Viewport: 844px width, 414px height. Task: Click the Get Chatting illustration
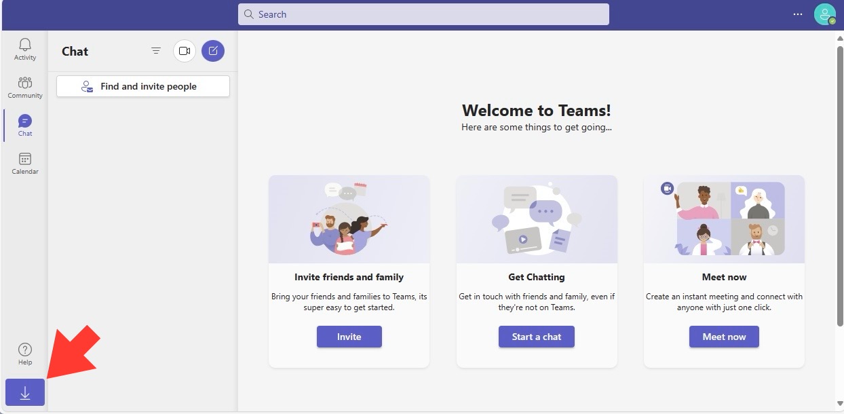[537, 219]
